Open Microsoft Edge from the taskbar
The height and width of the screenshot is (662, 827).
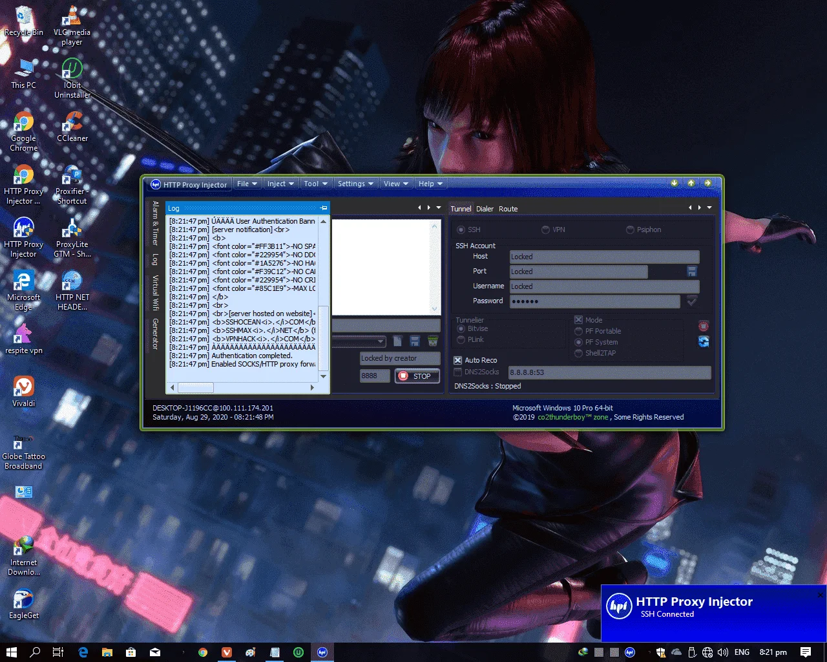point(83,652)
